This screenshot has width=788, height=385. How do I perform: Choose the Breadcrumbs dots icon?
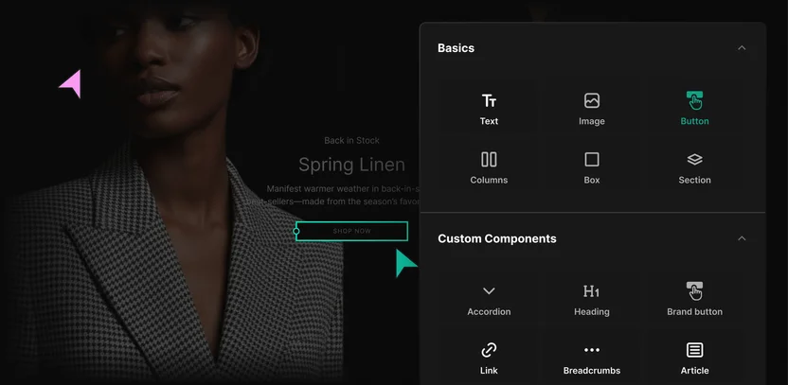[x=592, y=350]
